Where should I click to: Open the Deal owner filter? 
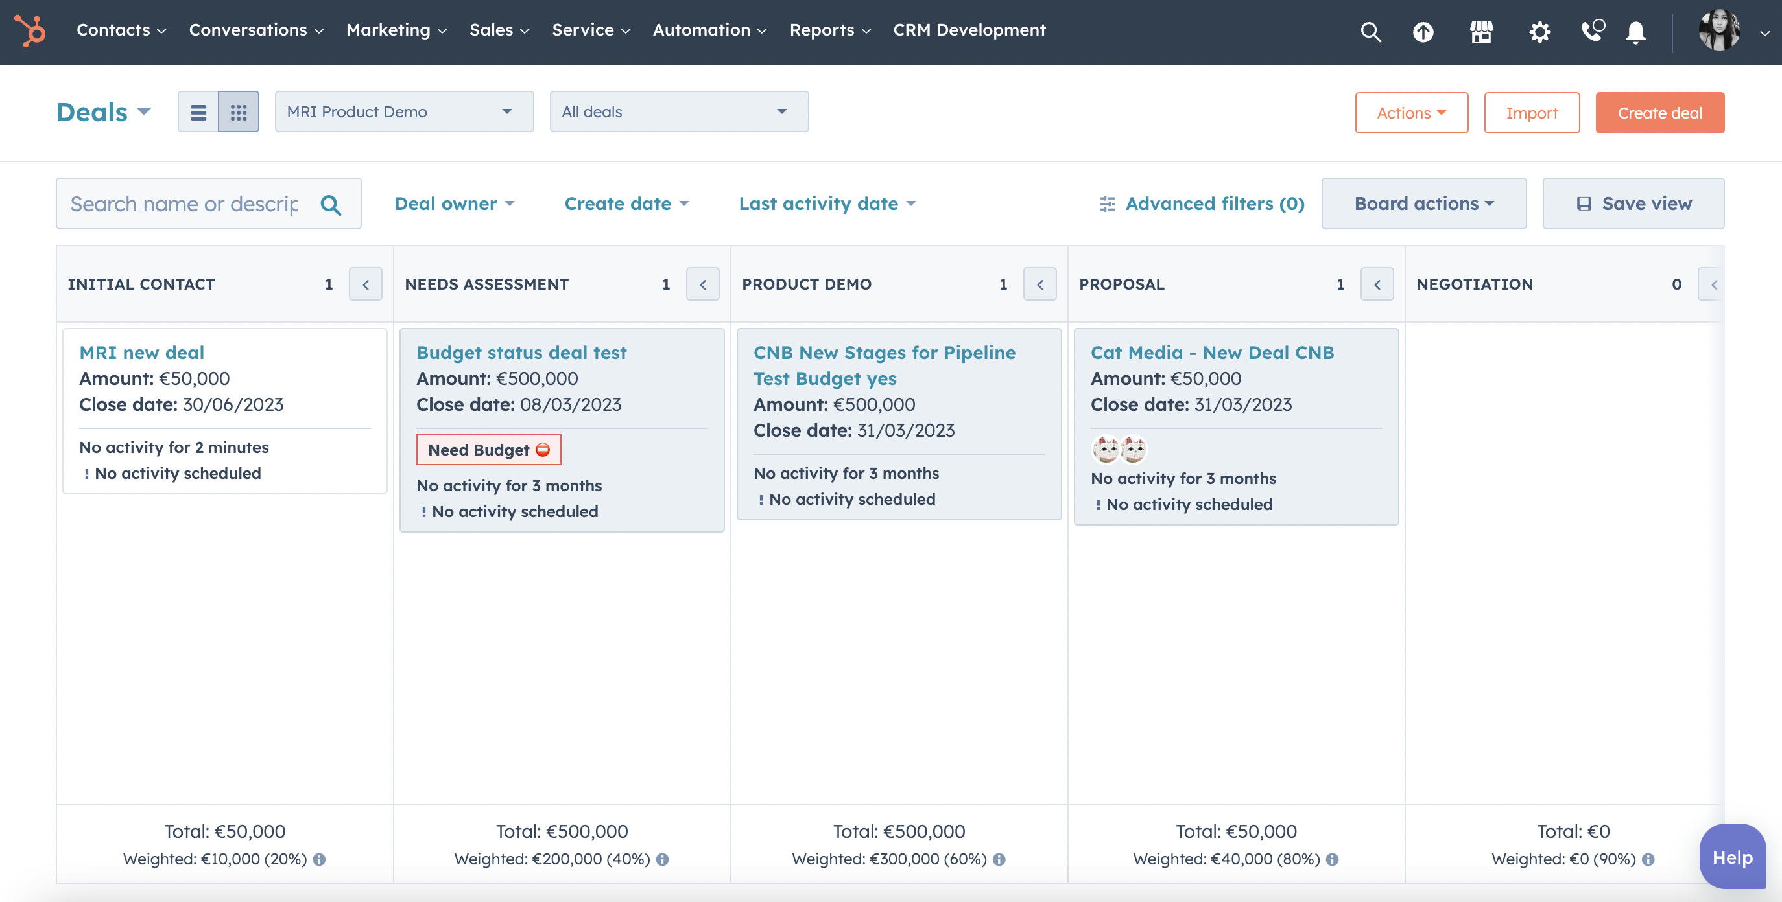click(454, 204)
